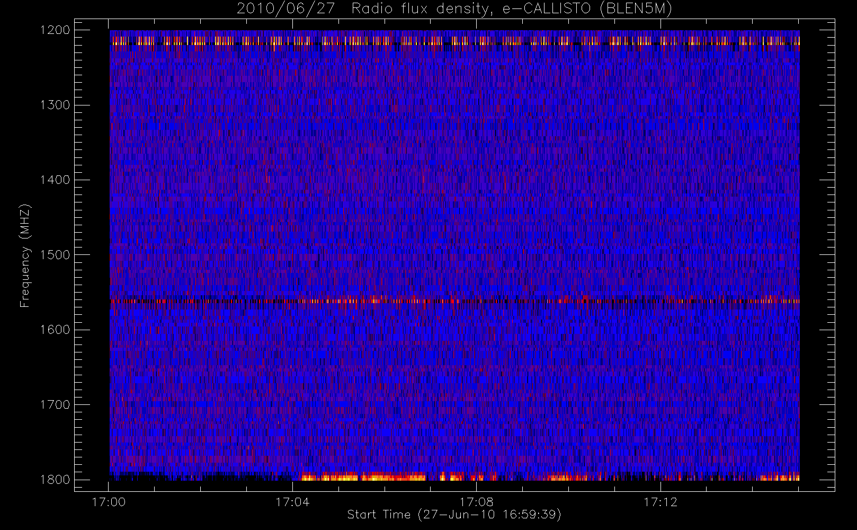Click the 17:12 time tick label
This screenshot has height=530, width=857.
[660, 502]
